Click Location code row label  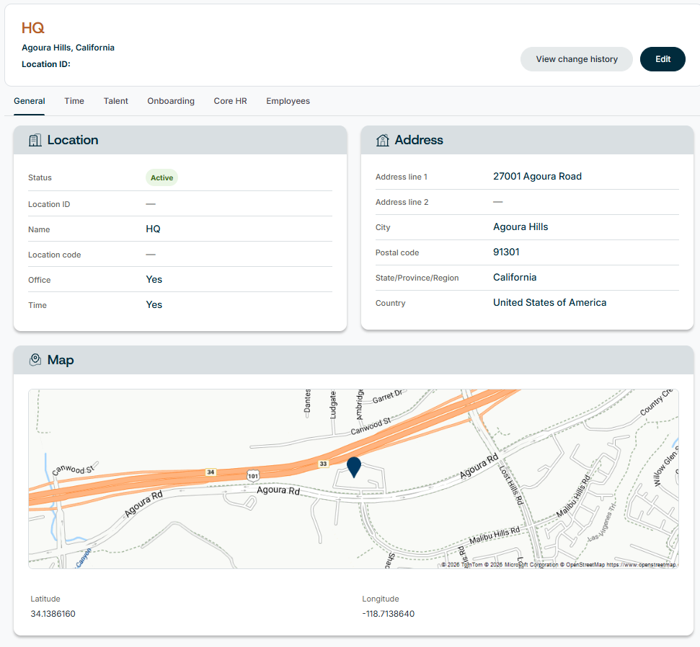55,255
